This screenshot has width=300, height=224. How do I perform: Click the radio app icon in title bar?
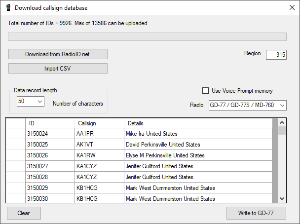pyautogui.click(x=8, y=8)
